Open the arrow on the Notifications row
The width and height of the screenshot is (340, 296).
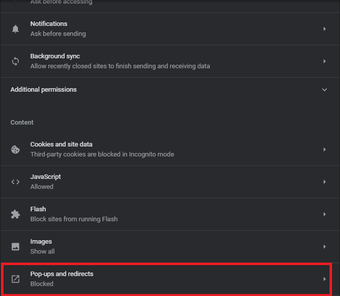(x=325, y=29)
